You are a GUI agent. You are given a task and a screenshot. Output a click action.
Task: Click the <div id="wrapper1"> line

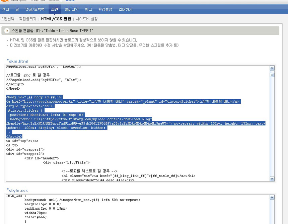click(25, 149)
